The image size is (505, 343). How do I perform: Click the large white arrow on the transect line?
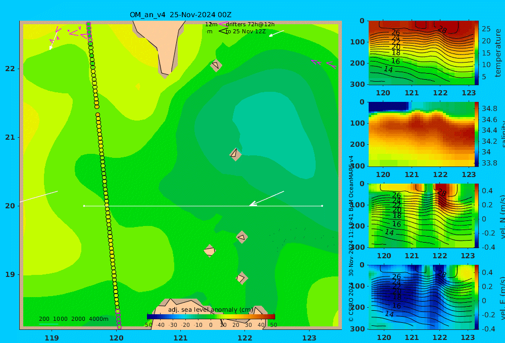267,199
